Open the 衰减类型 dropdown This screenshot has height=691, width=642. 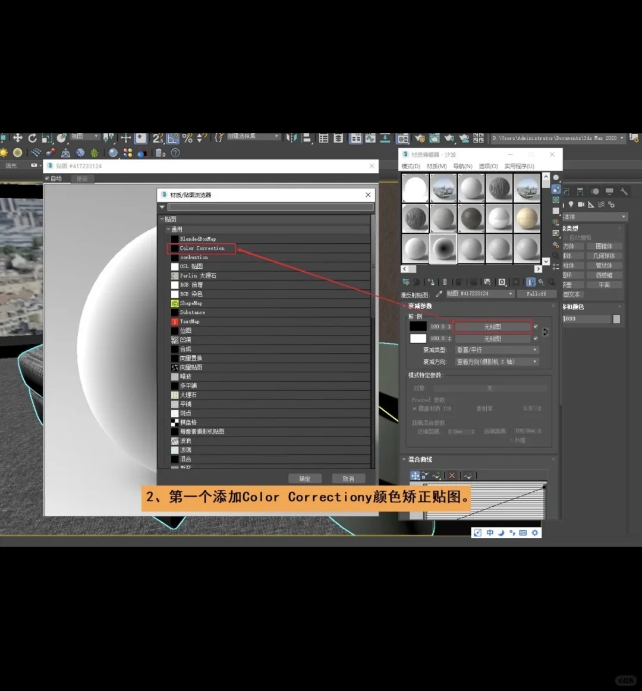coord(497,350)
